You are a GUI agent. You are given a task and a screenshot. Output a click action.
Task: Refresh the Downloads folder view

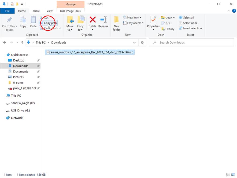coord(142,42)
